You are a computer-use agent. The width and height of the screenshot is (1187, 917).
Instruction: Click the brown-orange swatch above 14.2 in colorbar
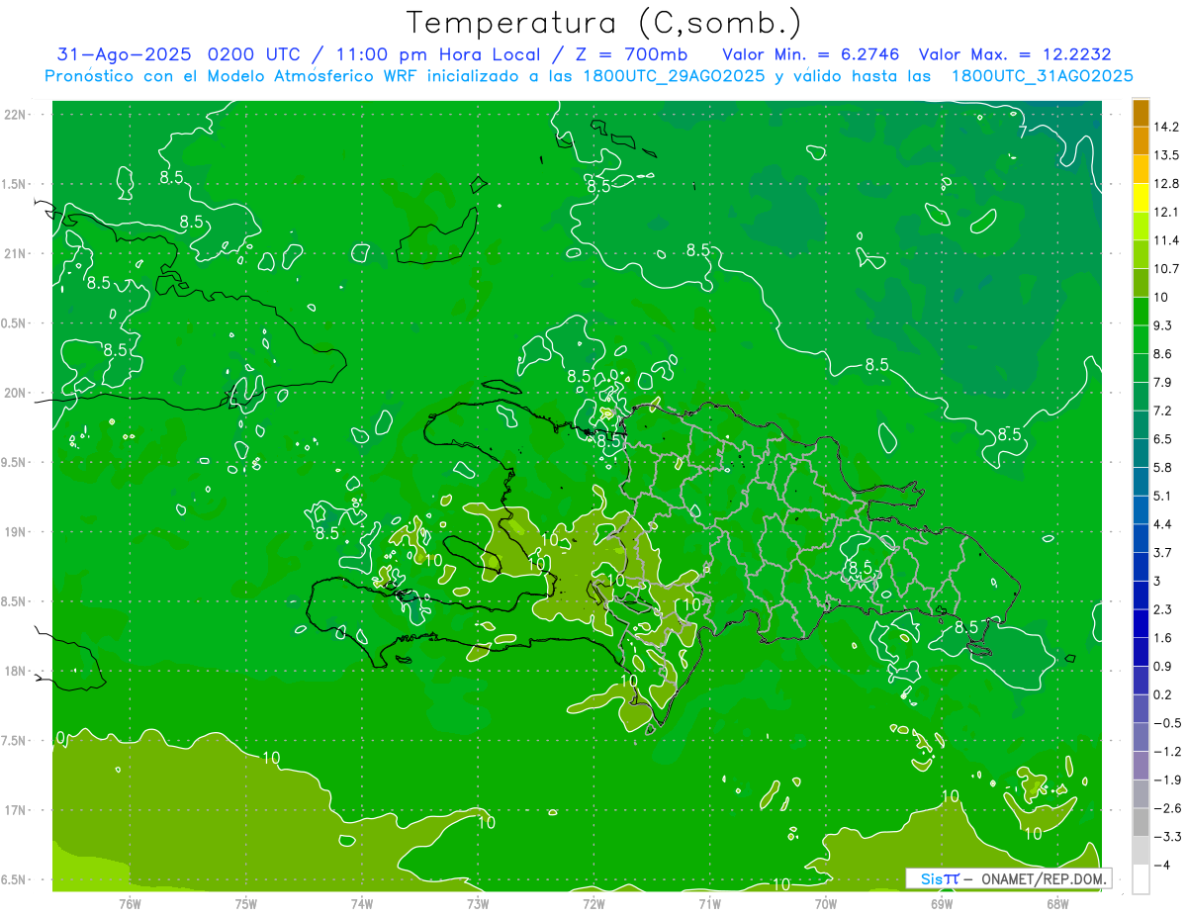click(1141, 113)
